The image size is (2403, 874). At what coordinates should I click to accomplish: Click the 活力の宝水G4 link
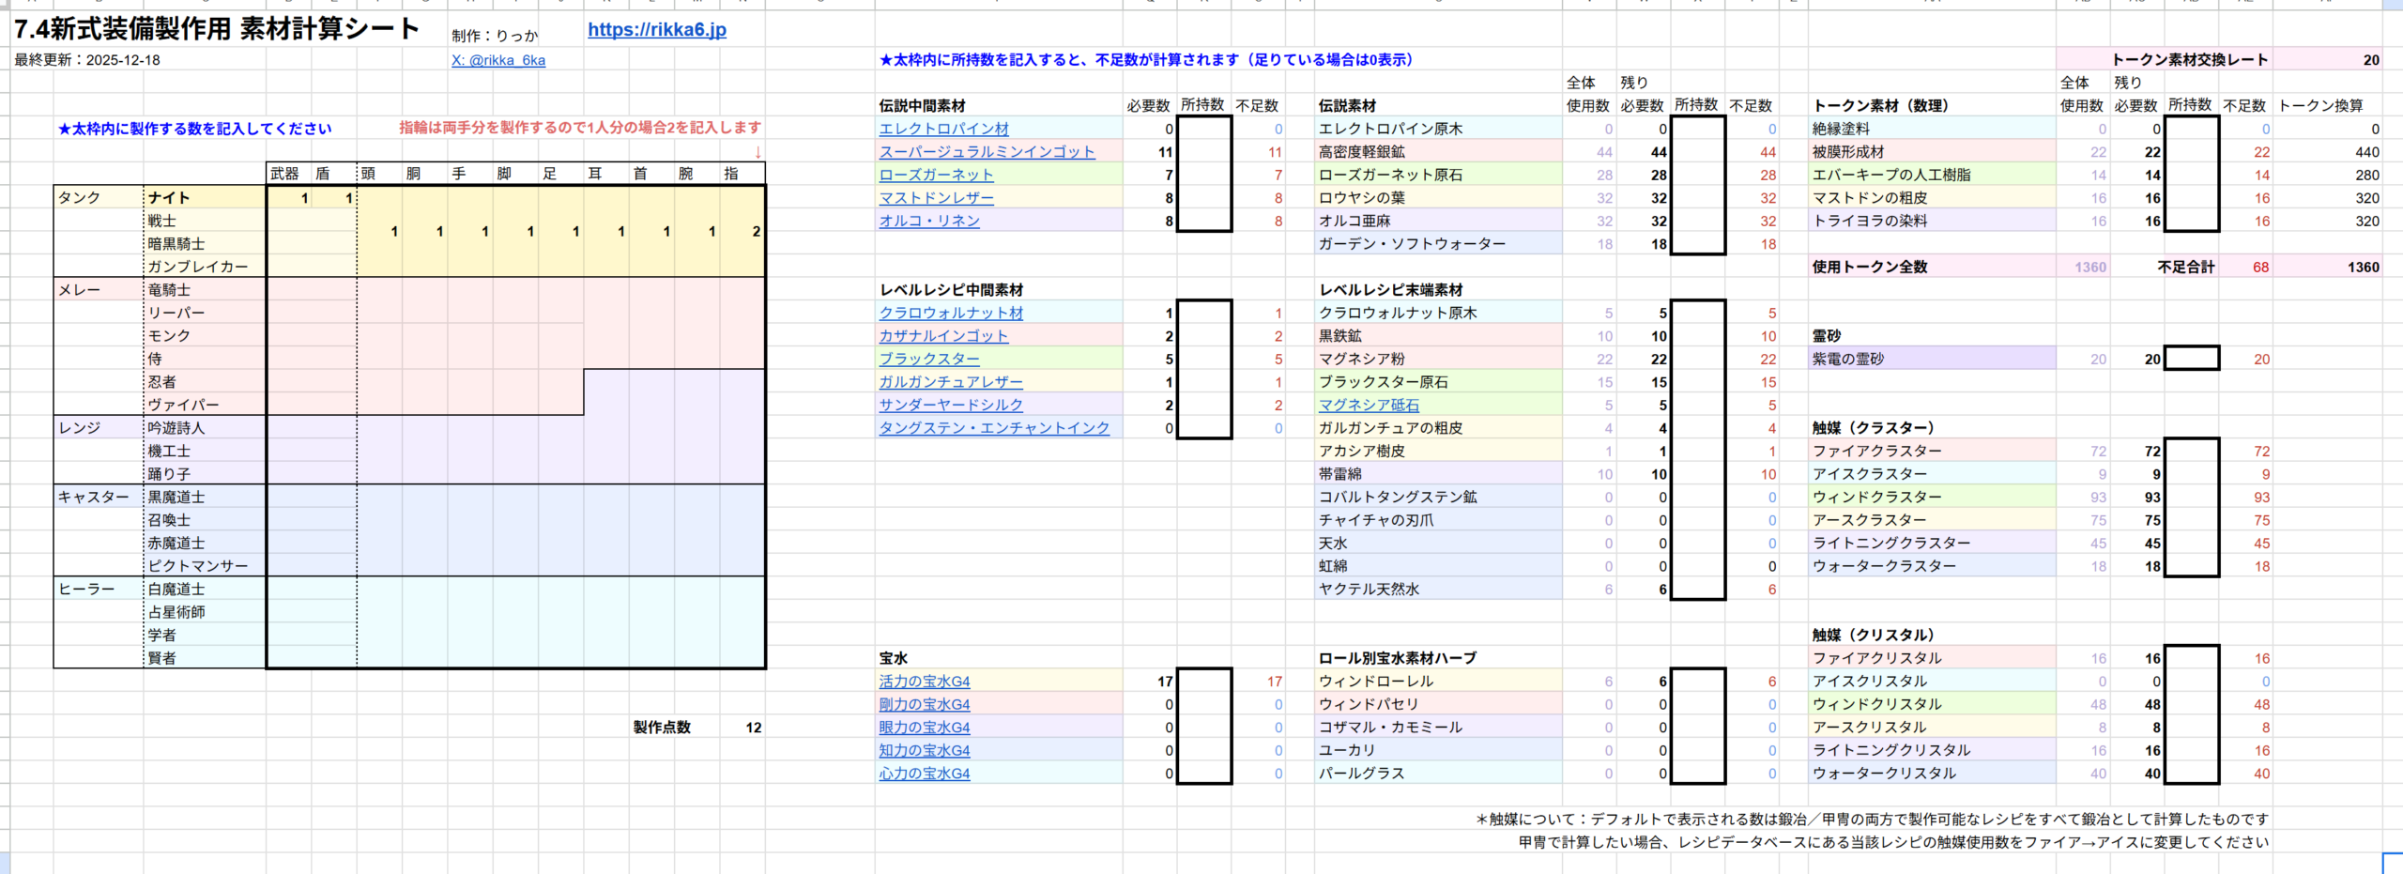tap(924, 682)
